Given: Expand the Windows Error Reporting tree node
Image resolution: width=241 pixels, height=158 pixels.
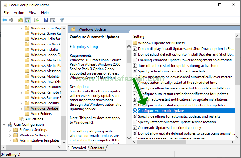Looking at the screenshot, I should [21, 28].
